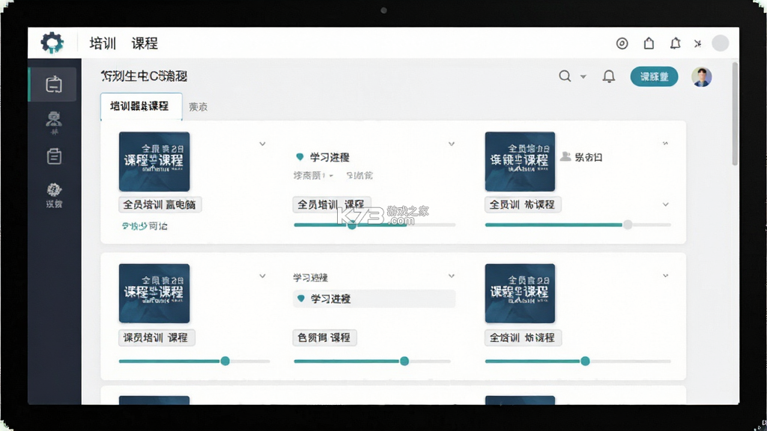Expand the chevron in the second-row right card
The width and height of the screenshot is (767, 431).
click(665, 275)
